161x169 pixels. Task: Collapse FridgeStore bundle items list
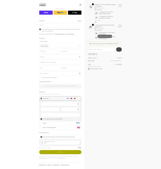tap(98, 10)
